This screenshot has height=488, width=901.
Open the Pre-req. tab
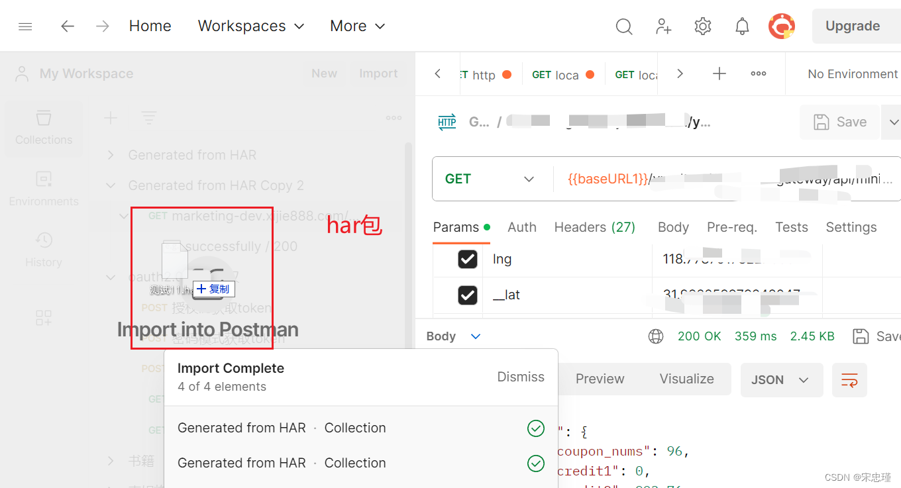(x=732, y=227)
